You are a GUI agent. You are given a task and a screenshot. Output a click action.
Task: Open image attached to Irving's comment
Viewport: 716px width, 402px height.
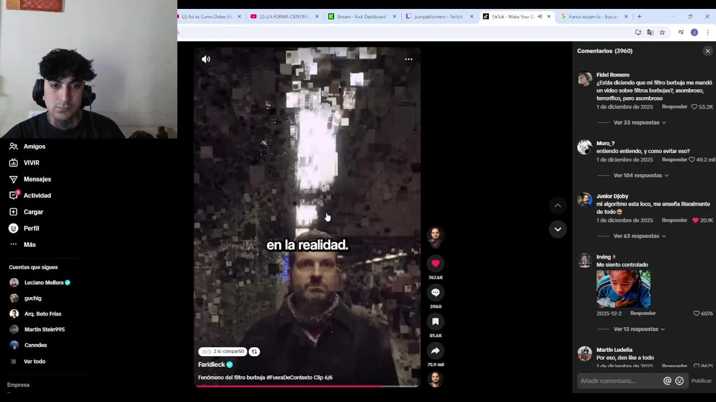click(623, 289)
